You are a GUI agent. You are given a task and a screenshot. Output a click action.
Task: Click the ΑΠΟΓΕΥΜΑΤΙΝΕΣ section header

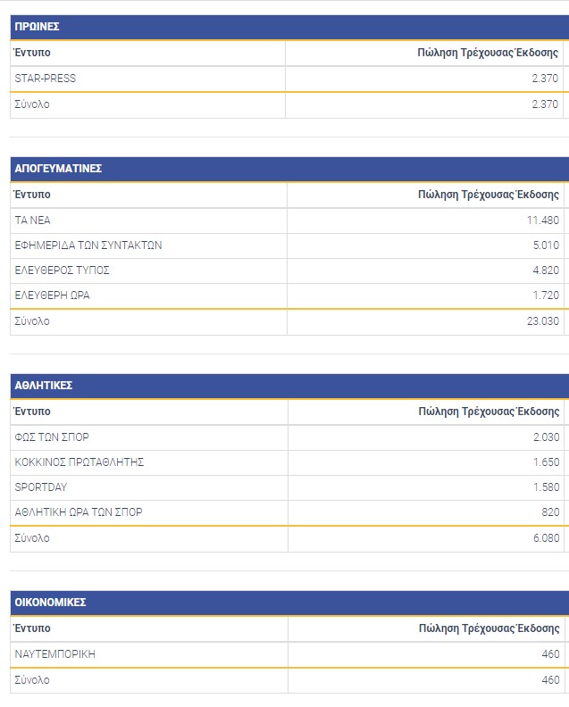coord(59,169)
